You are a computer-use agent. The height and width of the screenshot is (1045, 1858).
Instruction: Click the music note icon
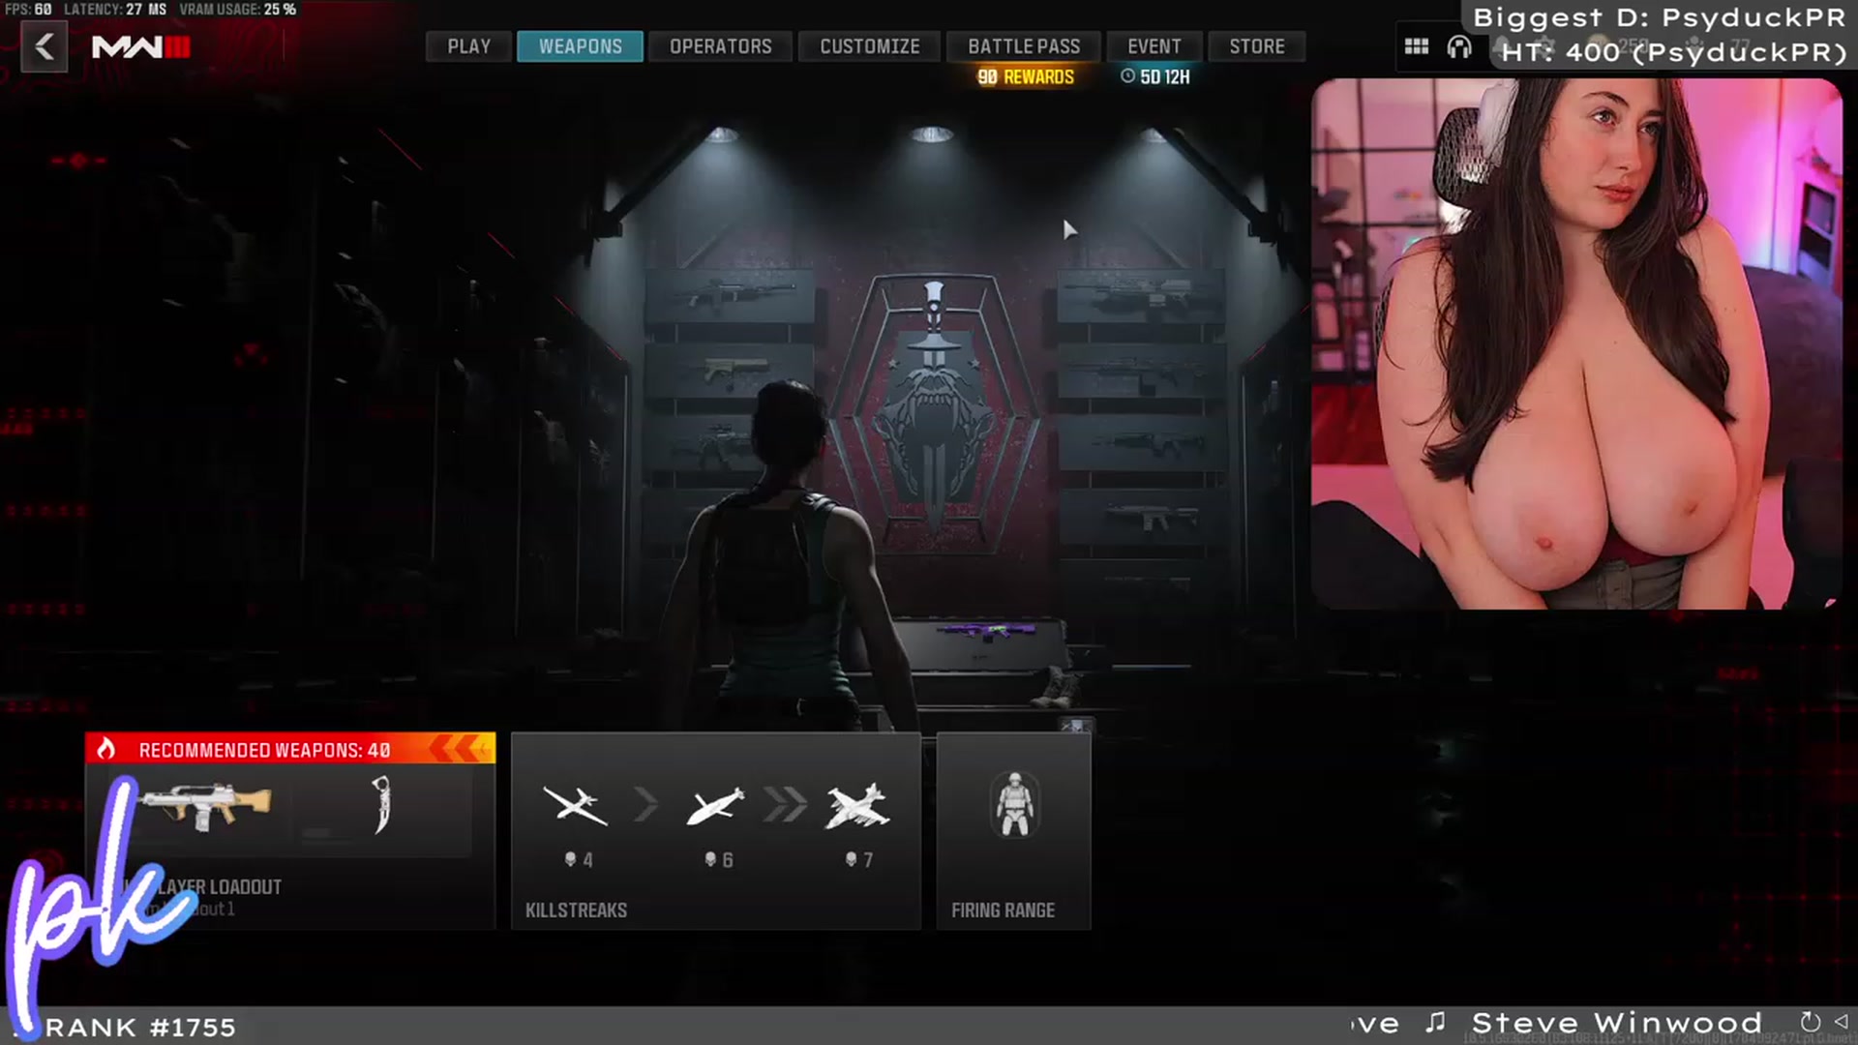[1436, 1022]
